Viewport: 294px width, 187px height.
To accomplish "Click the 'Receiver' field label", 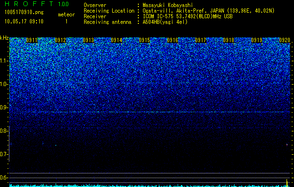I will coord(95,16).
